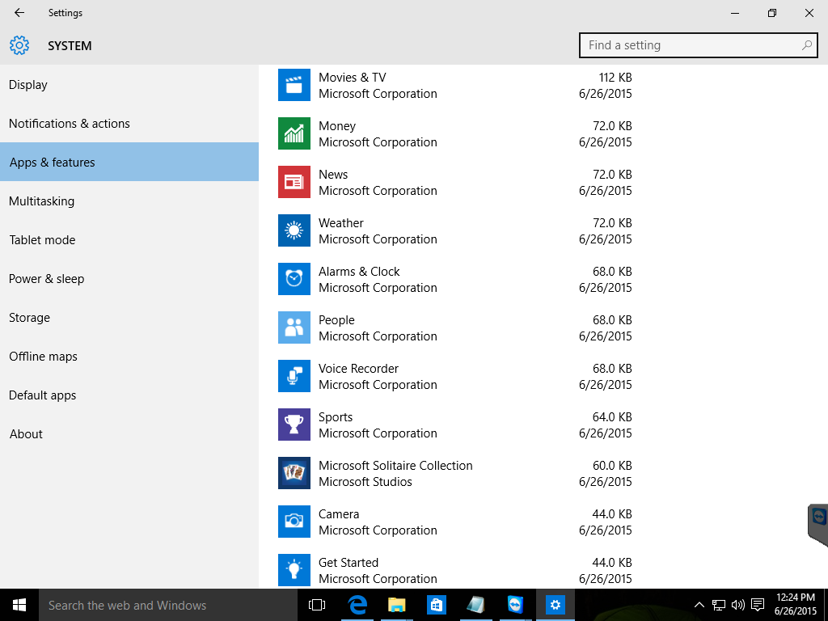Click the search magnifier icon
This screenshot has height=621, width=828.
[807, 45]
